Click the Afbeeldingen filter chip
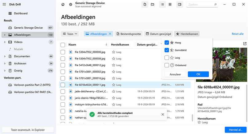The width and height of the screenshot is (248, 134). (98, 34)
